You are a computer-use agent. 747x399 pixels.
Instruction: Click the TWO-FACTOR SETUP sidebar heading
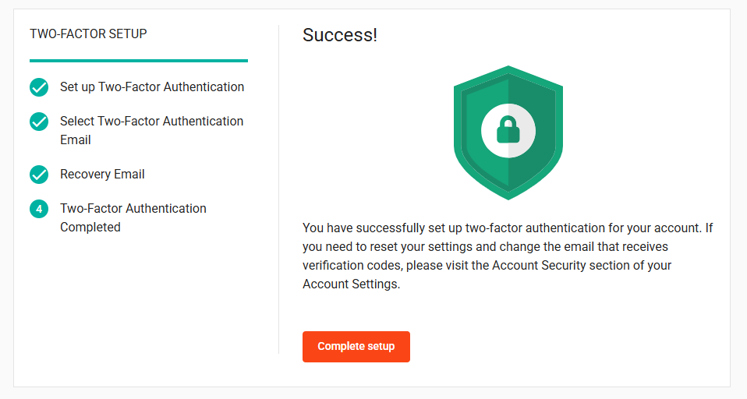coord(88,34)
